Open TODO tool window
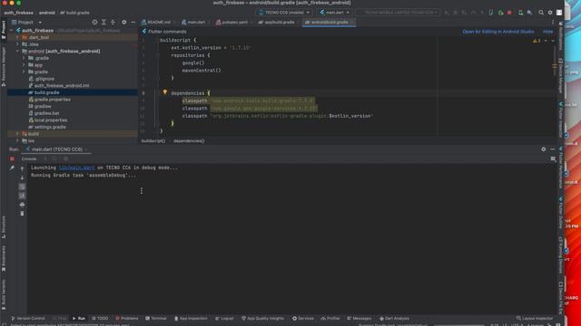The height and width of the screenshot is (326, 581). [x=100, y=318]
